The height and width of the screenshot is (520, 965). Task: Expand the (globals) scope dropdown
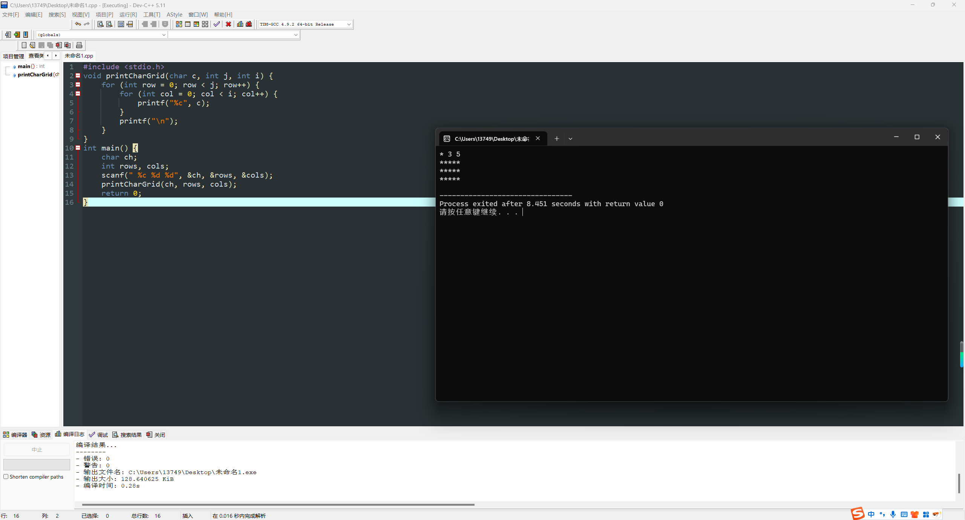[164, 35]
